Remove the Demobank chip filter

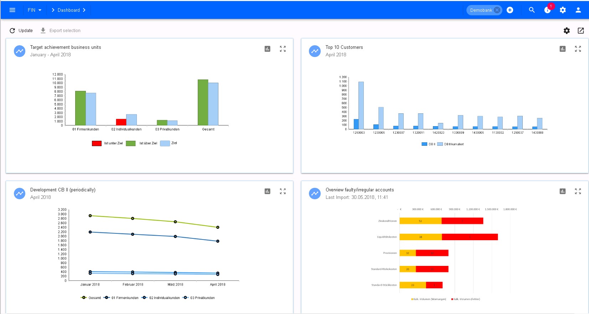497,10
